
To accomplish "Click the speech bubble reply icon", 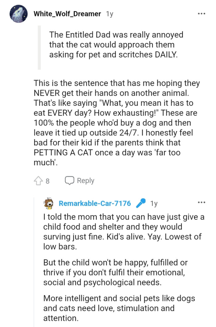I will tap(69, 180).
